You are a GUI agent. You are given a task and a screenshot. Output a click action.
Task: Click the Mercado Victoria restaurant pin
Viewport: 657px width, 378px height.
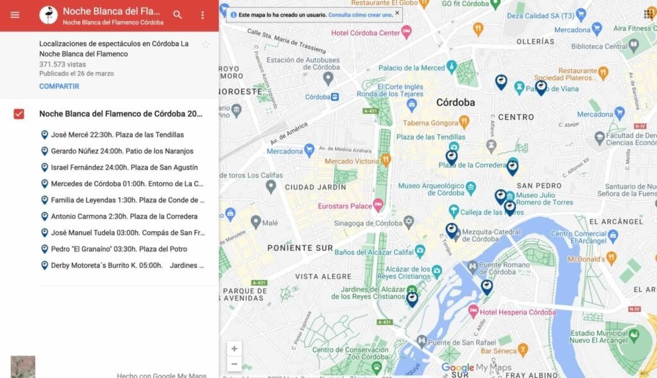point(385,158)
